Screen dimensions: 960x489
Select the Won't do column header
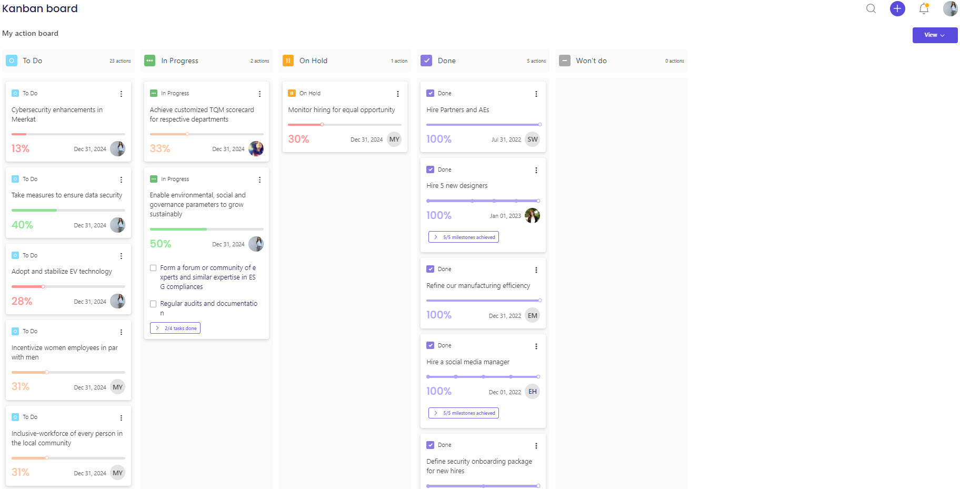(591, 61)
